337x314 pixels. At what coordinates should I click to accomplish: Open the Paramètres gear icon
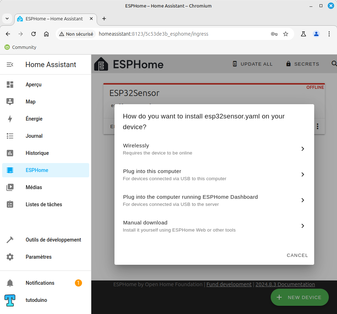(10, 257)
